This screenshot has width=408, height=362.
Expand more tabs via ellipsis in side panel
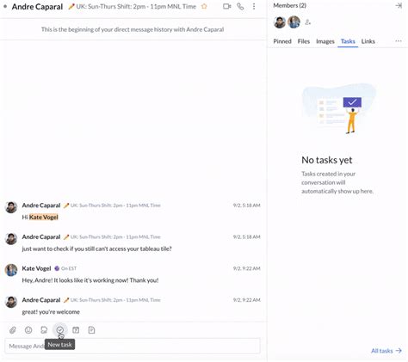[399, 41]
